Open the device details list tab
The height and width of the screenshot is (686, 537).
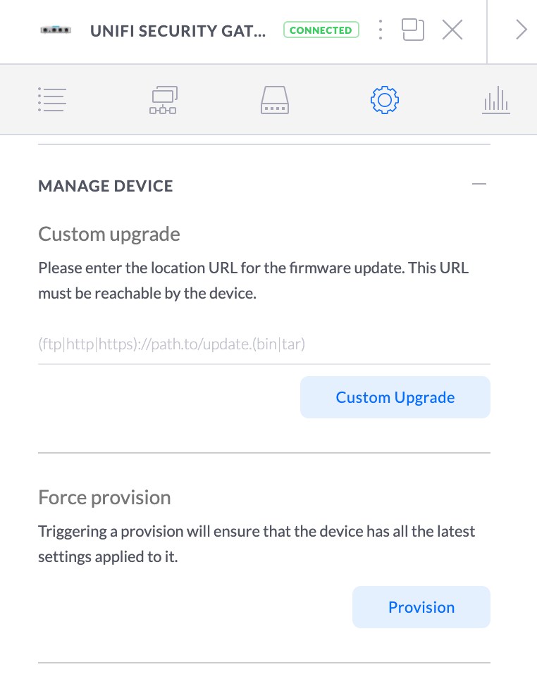point(51,99)
